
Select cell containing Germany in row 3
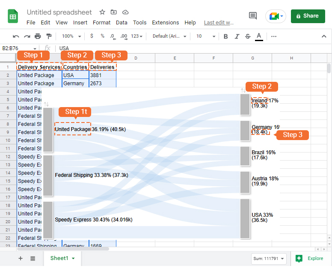coord(75,84)
